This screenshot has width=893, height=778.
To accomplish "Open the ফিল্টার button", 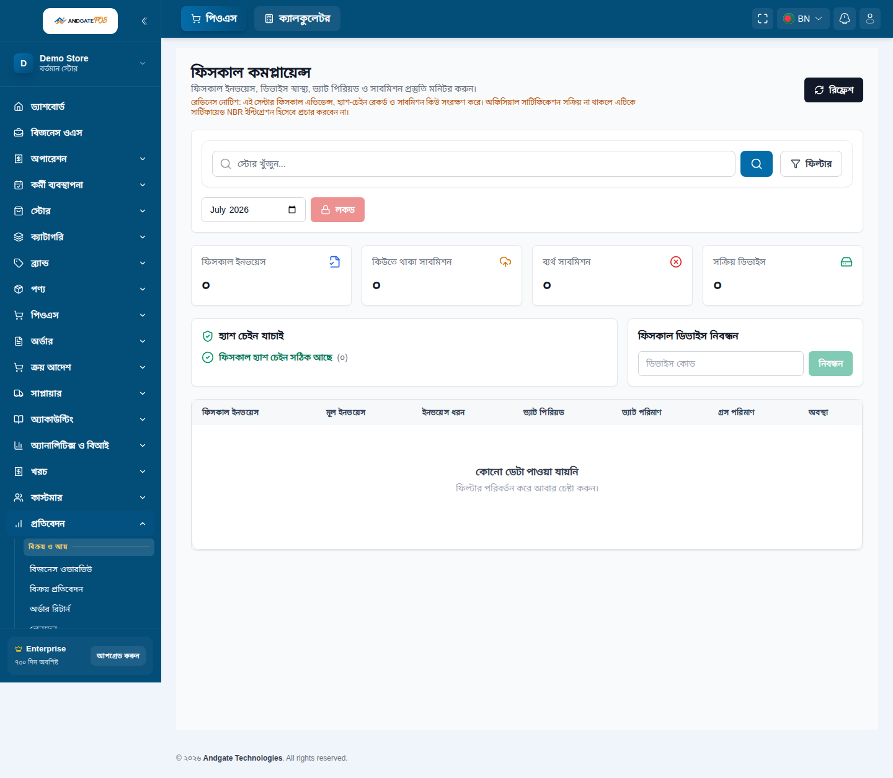I will (811, 164).
